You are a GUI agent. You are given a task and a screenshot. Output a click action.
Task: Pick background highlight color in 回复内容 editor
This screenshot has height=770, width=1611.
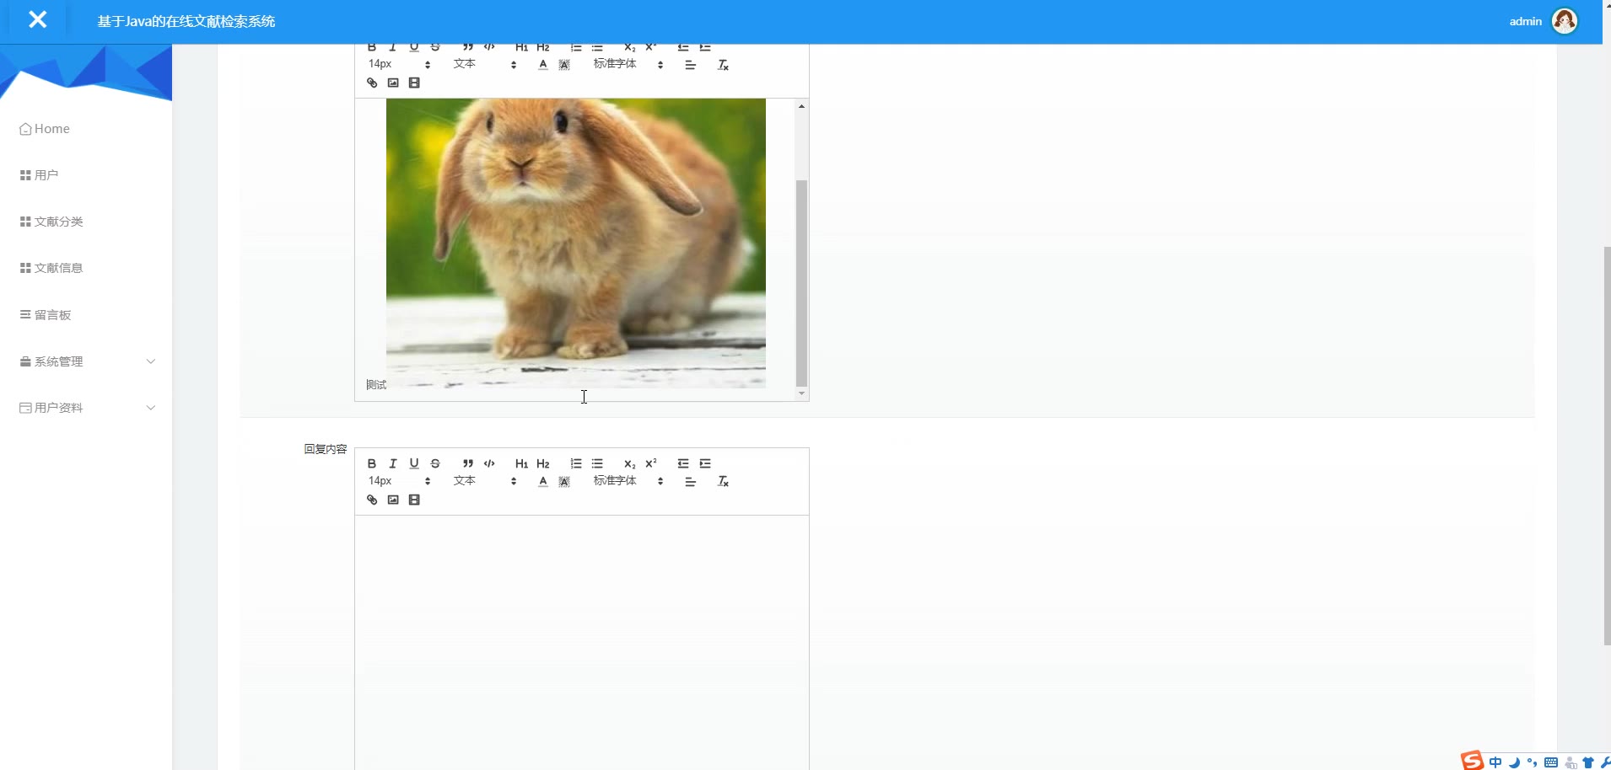[564, 481]
